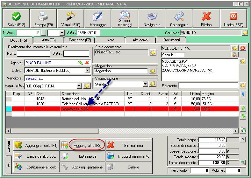The image size is (251, 178).
Task: Switch to the Av. side tab
Action: (x=9, y=164)
